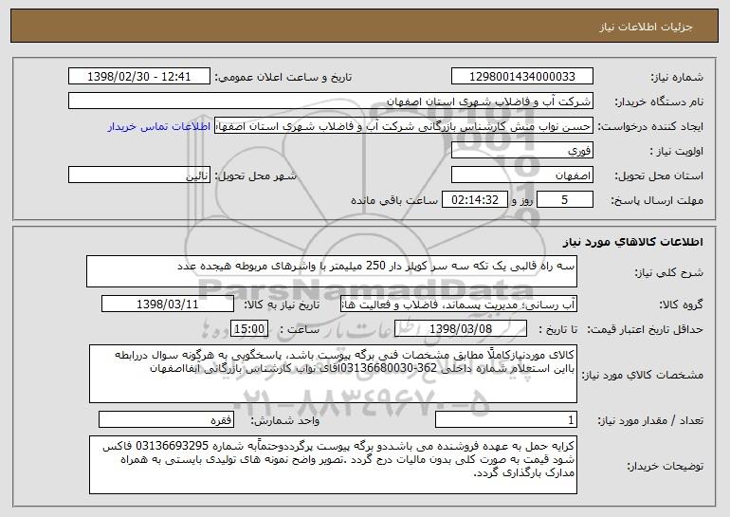Image resolution: width=730 pixels, height=517 pixels.
Task: Click the buyer notes text box کرایه حمل
Action: tap(333, 465)
